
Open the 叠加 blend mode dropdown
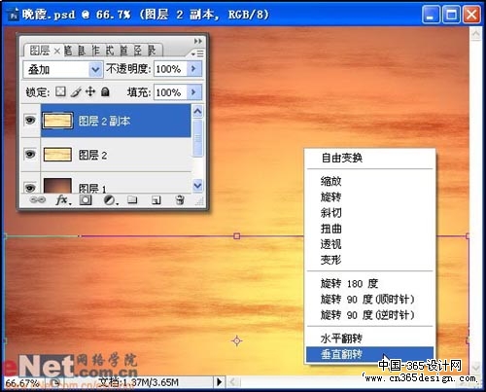coord(63,69)
